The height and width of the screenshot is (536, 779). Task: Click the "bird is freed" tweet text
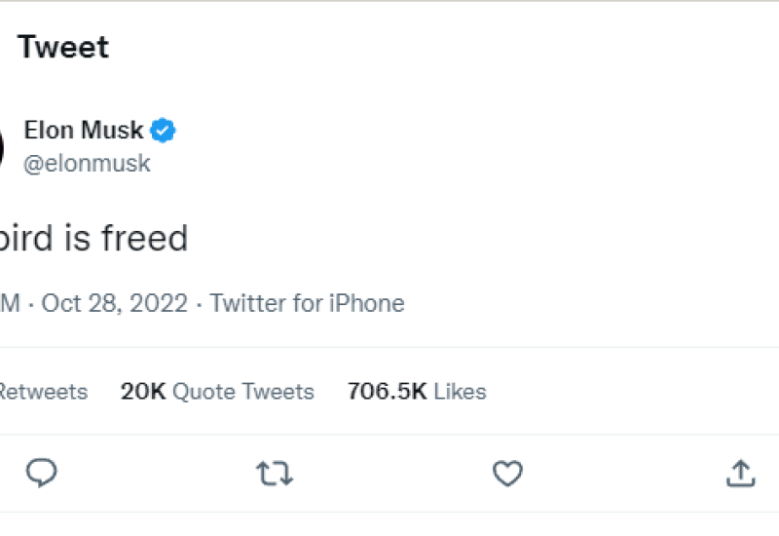[93, 238]
